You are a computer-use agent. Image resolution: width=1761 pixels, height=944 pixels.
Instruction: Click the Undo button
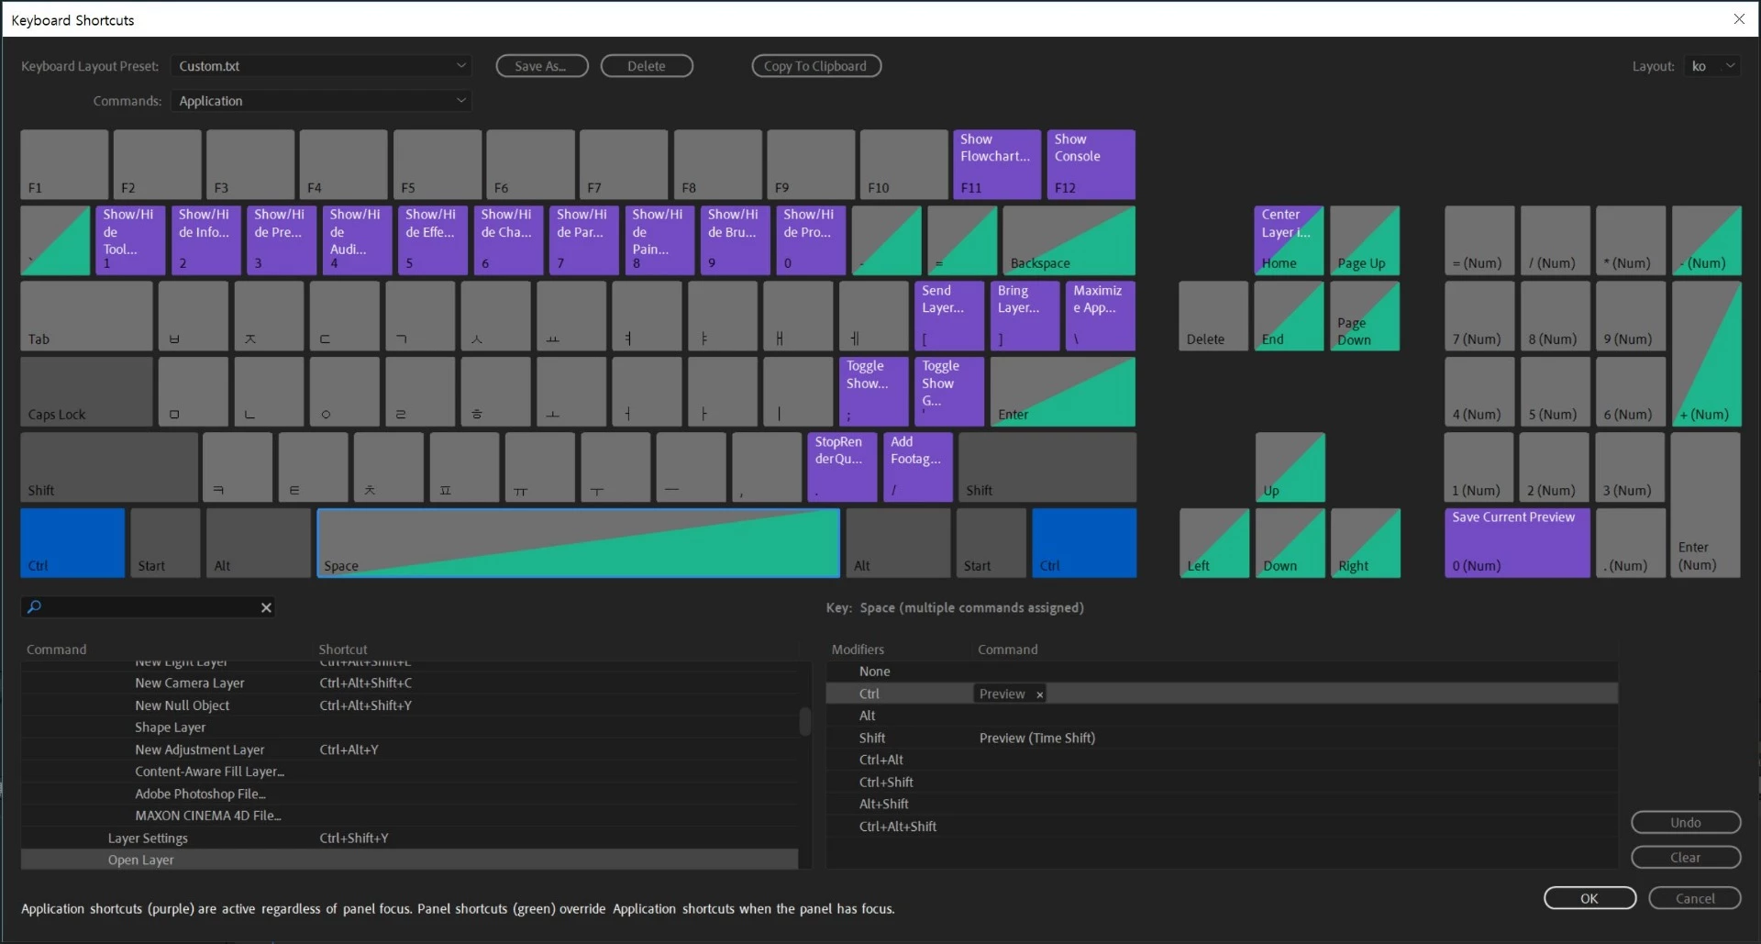point(1685,822)
